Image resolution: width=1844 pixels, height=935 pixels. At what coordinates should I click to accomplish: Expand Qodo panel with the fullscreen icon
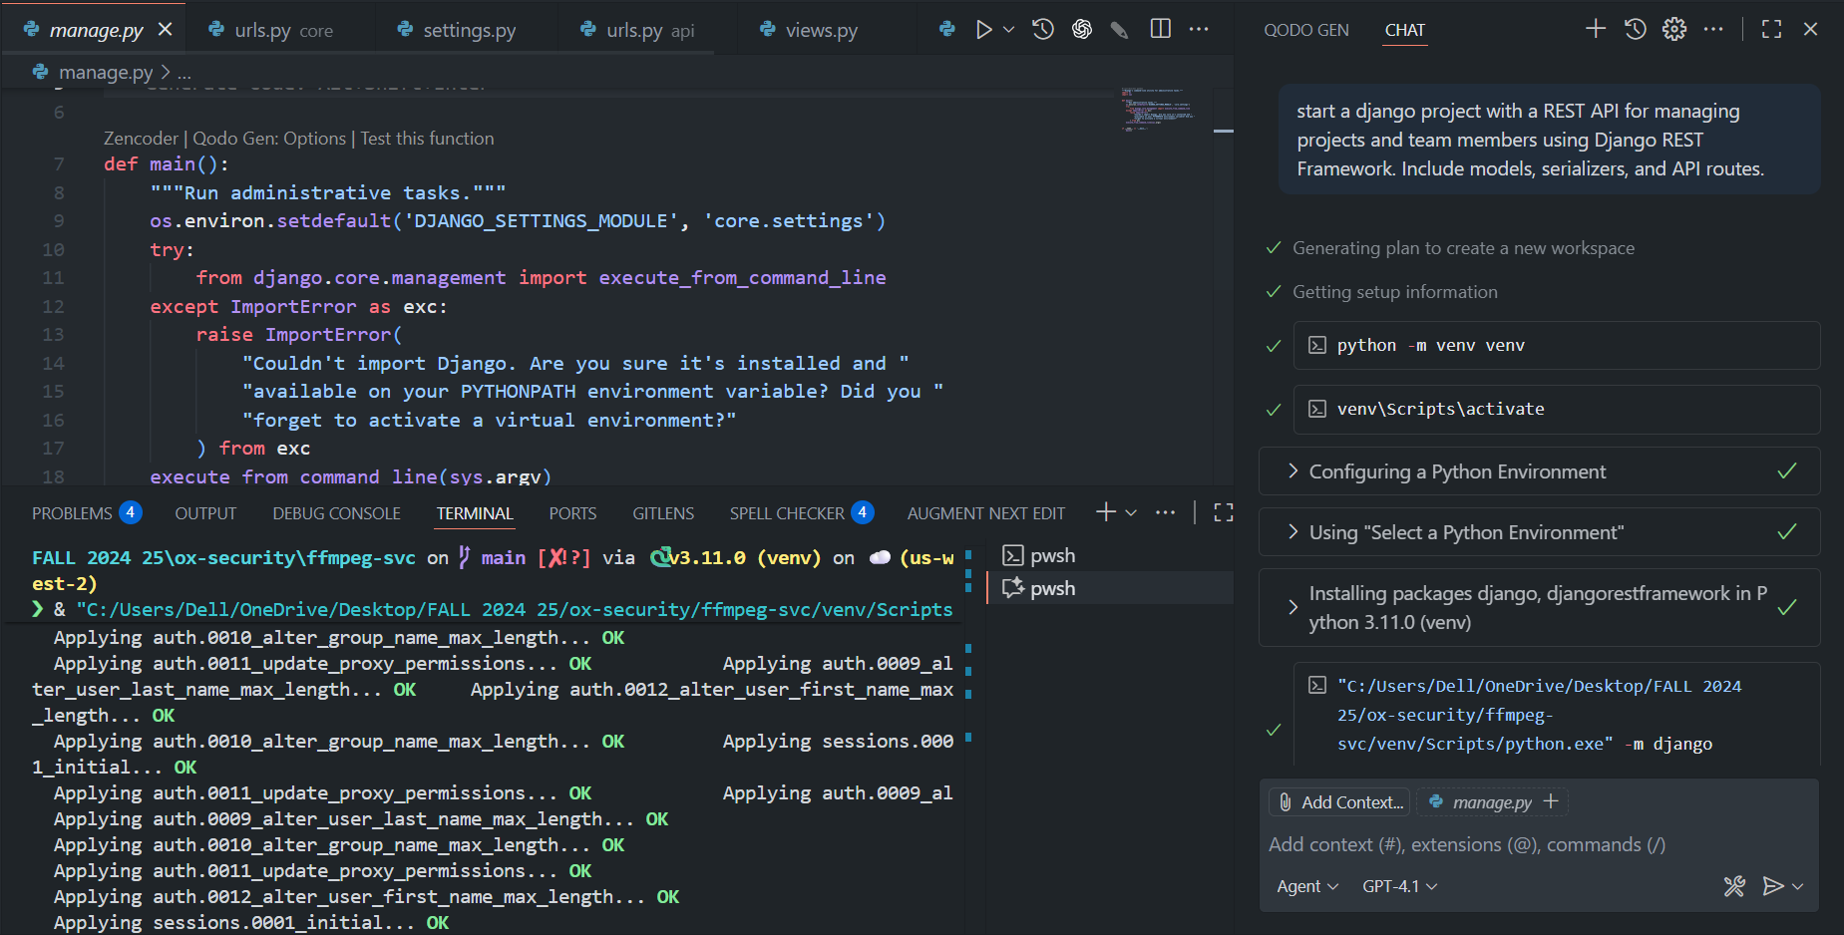[x=1771, y=29]
